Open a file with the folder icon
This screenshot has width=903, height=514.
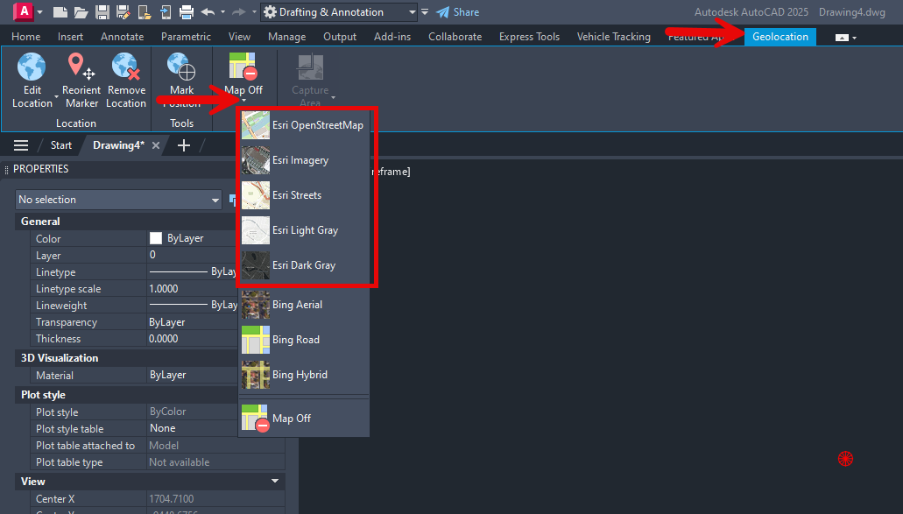click(81, 12)
